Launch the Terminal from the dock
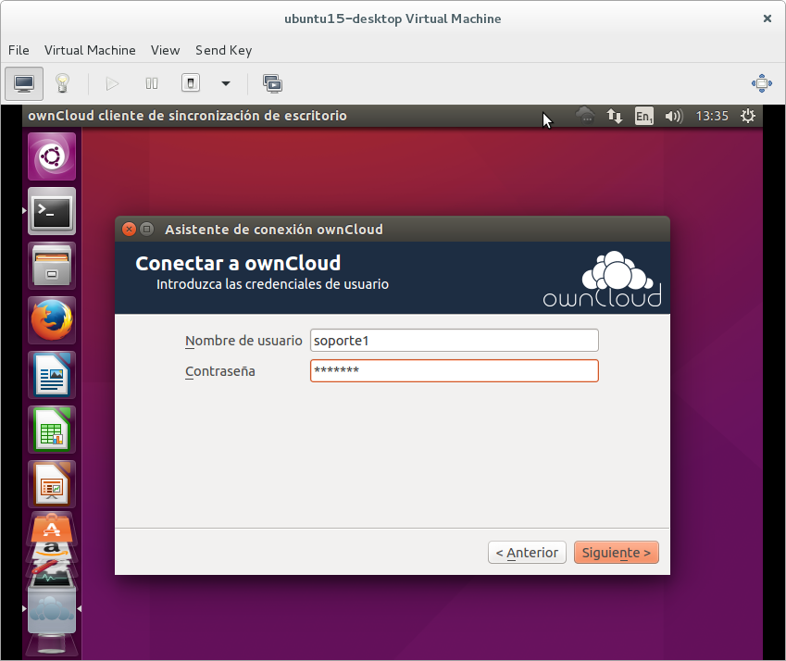 coord(52,211)
